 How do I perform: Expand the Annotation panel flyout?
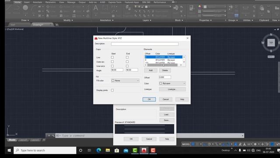click(107, 20)
